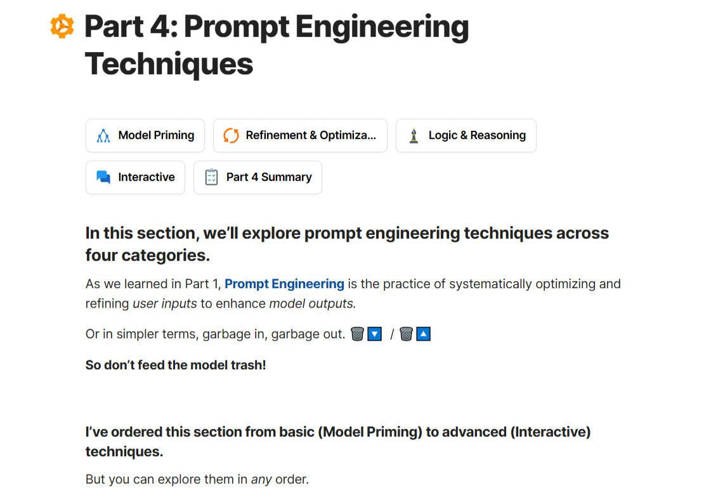Viewport: 704px width, 500px height.
Task: Follow the Prompt Engineering link
Action: tap(284, 284)
